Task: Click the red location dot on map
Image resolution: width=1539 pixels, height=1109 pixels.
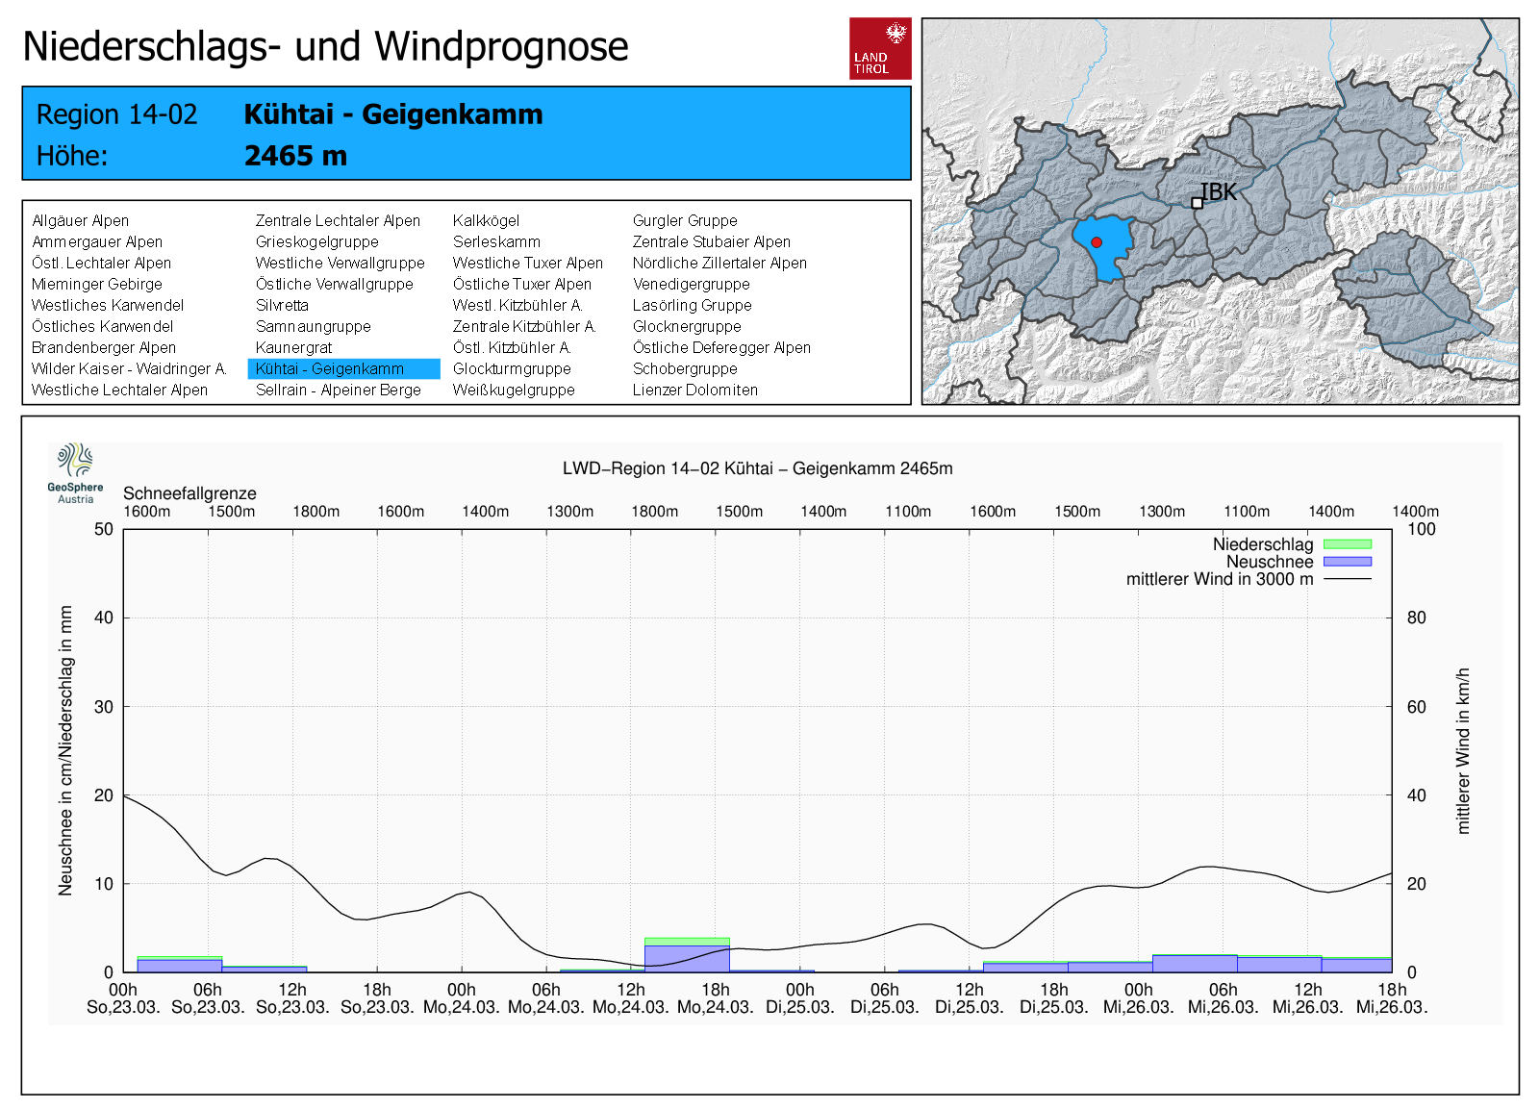Action: (x=1097, y=242)
